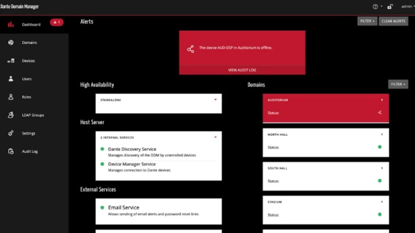Open the help question-mark icon
415x233 pixels.
tap(375, 7)
